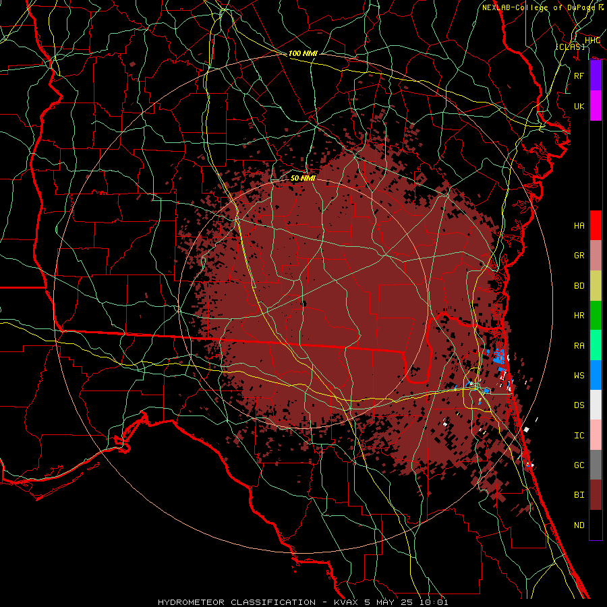Click the dark red BI swatch

(x=596, y=495)
